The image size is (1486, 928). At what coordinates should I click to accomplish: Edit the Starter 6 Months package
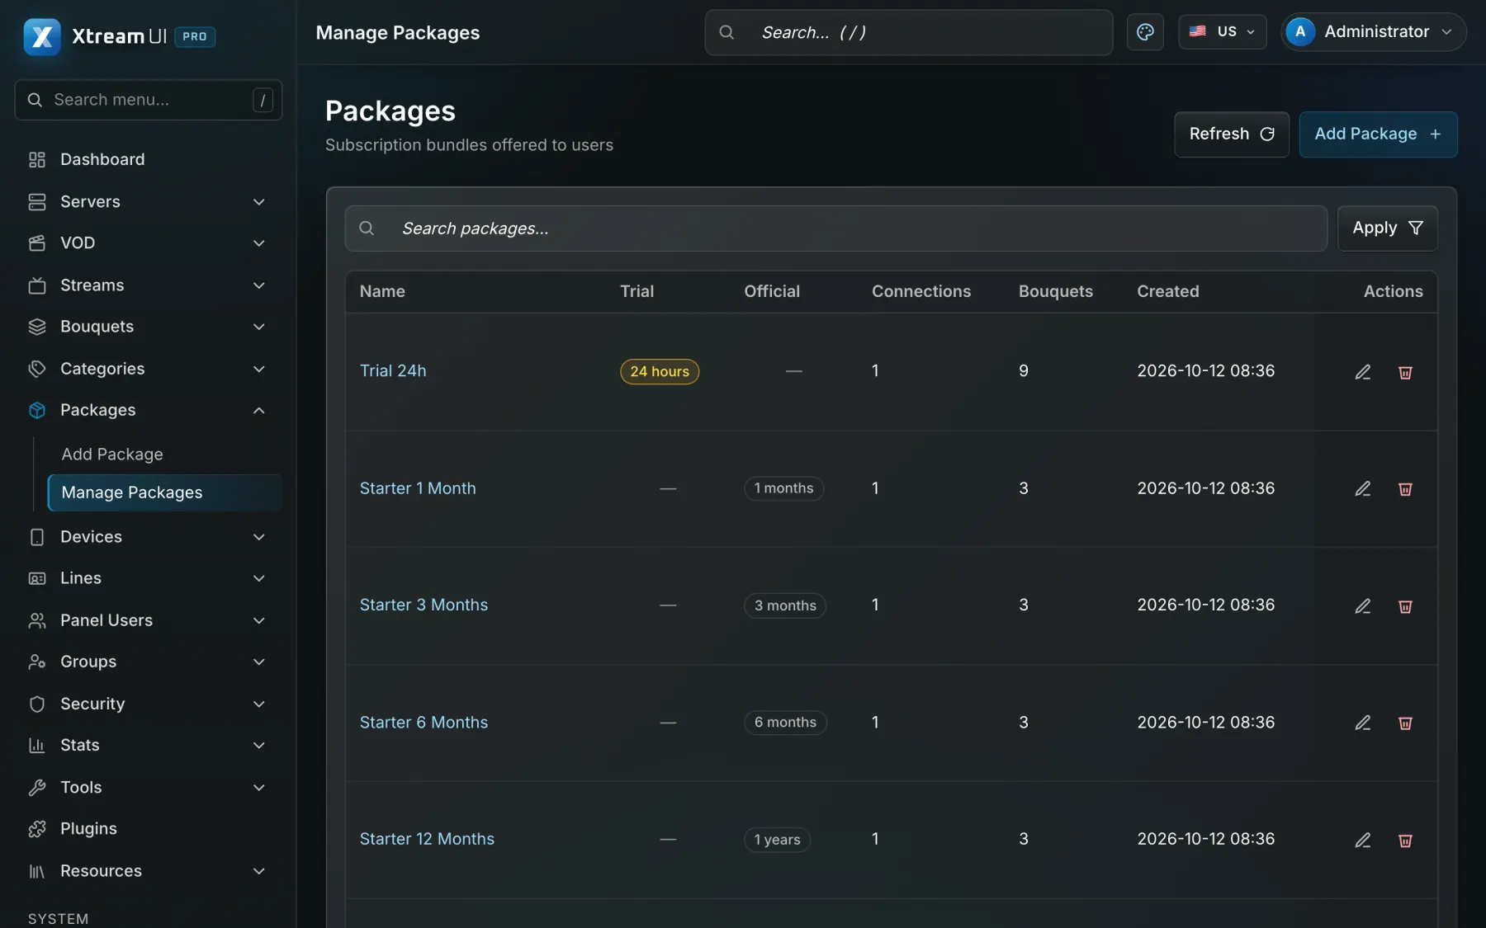pyautogui.click(x=1363, y=723)
